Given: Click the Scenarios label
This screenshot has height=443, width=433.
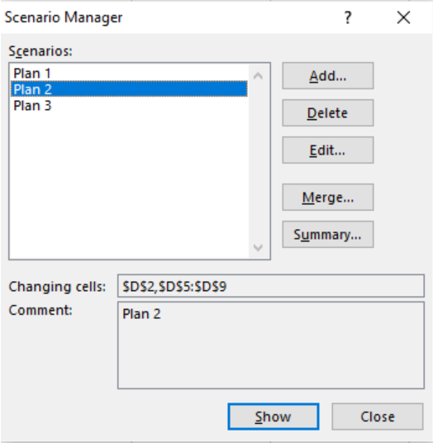Looking at the screenshot, I should pyautogui.click(x=40, y=51).
